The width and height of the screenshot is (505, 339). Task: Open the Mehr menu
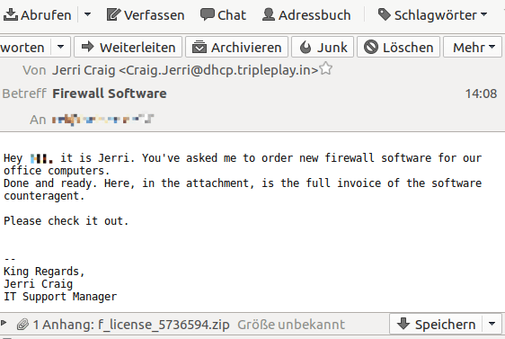473,47
